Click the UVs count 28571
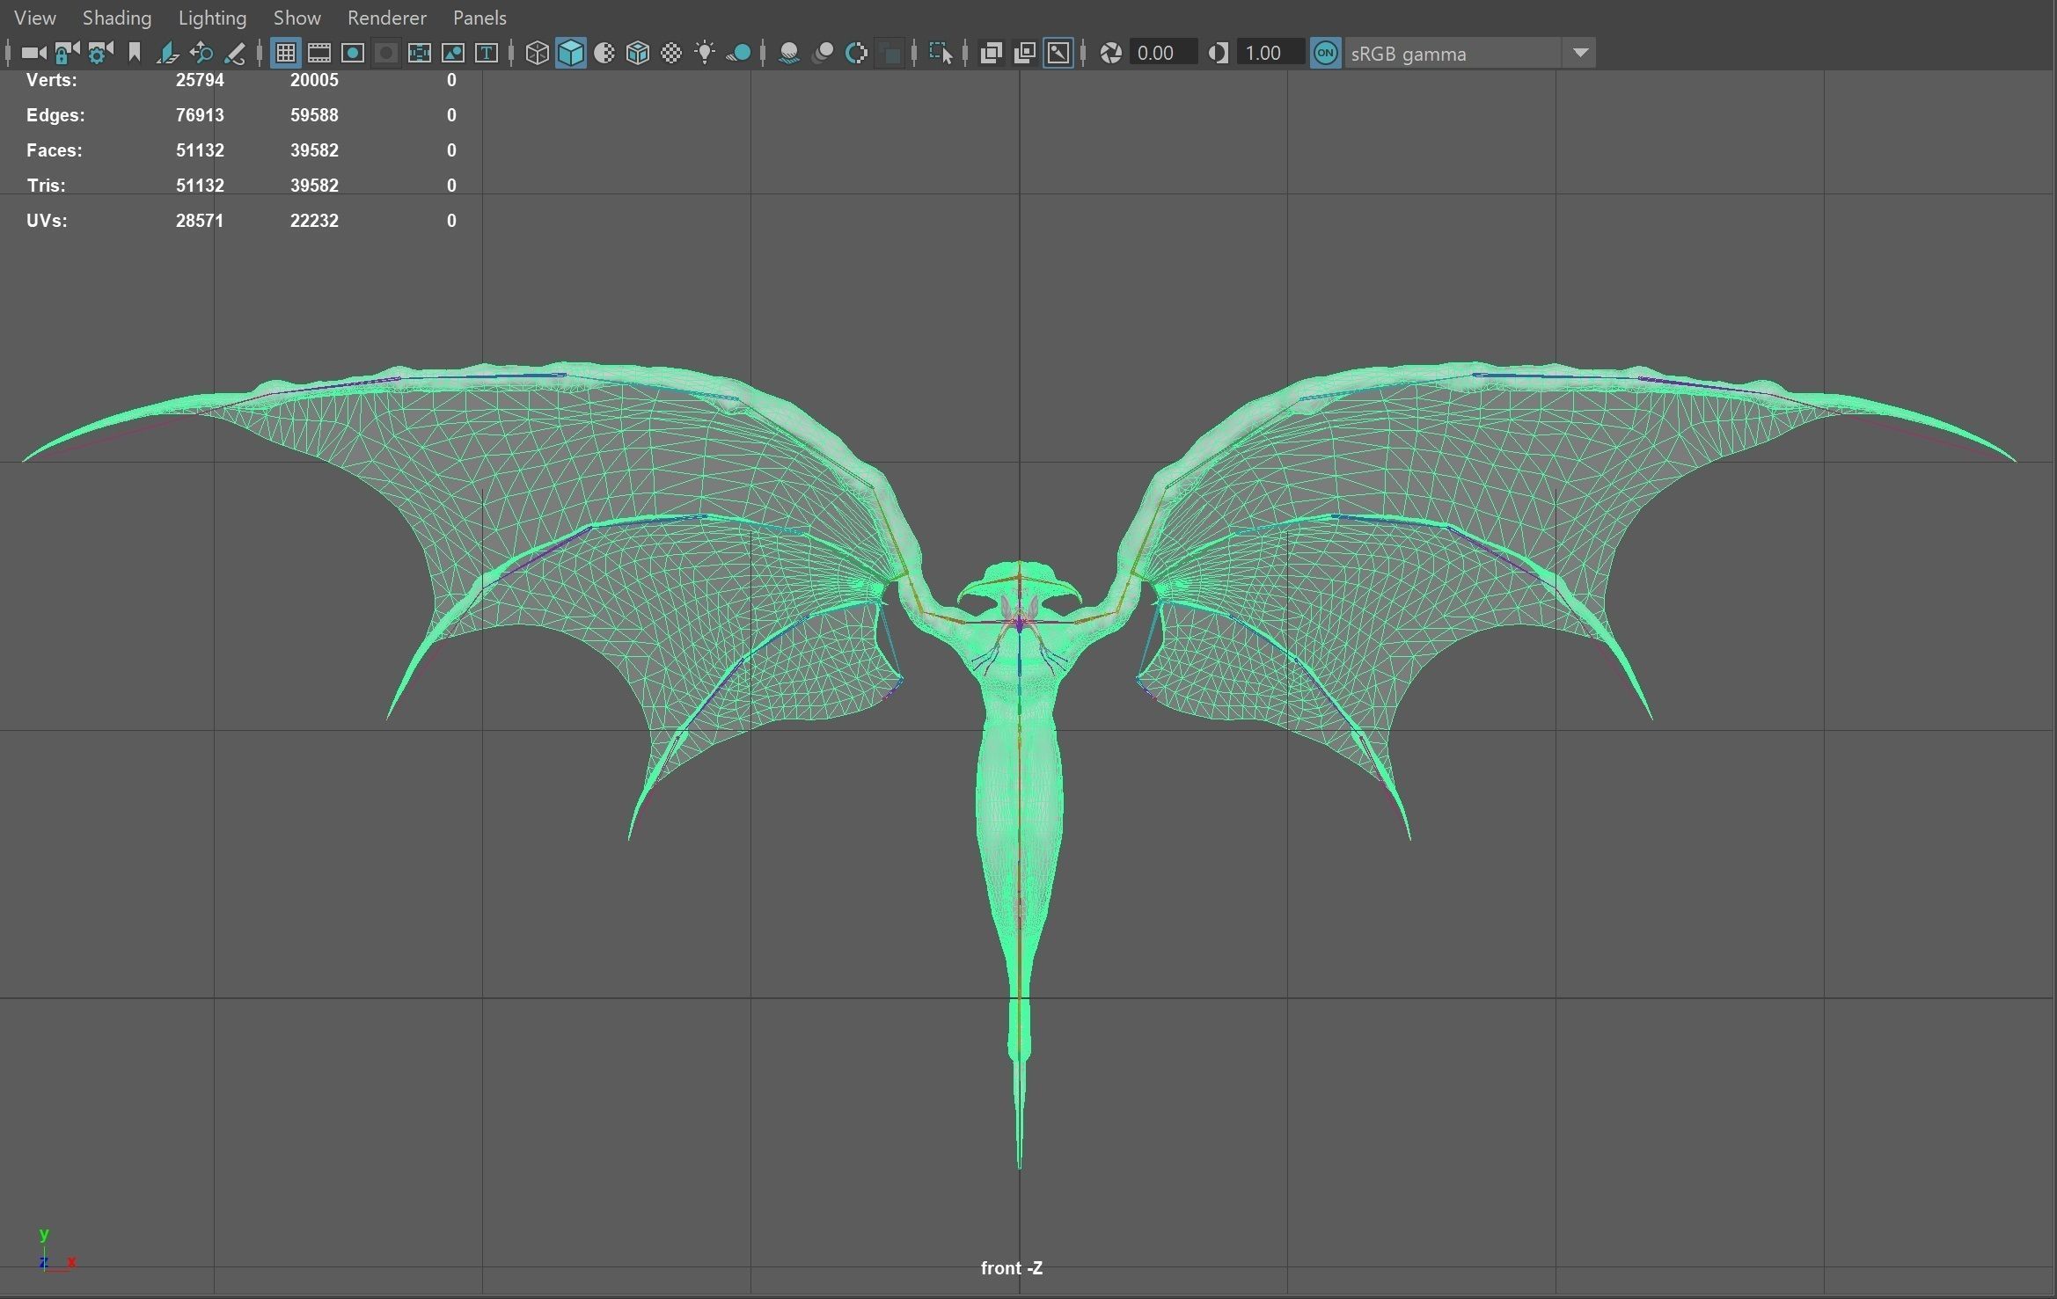The width and height of the screenshot is (2057, 1299). pos(200,221)
